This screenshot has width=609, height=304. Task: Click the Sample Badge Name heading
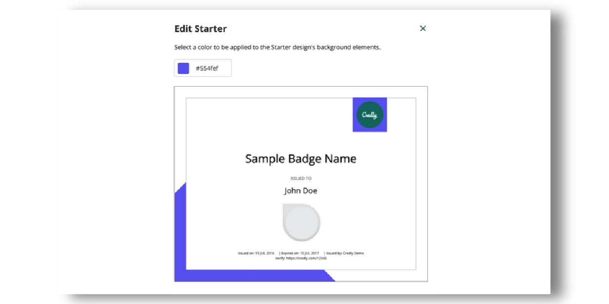click(x=301, y=159)
